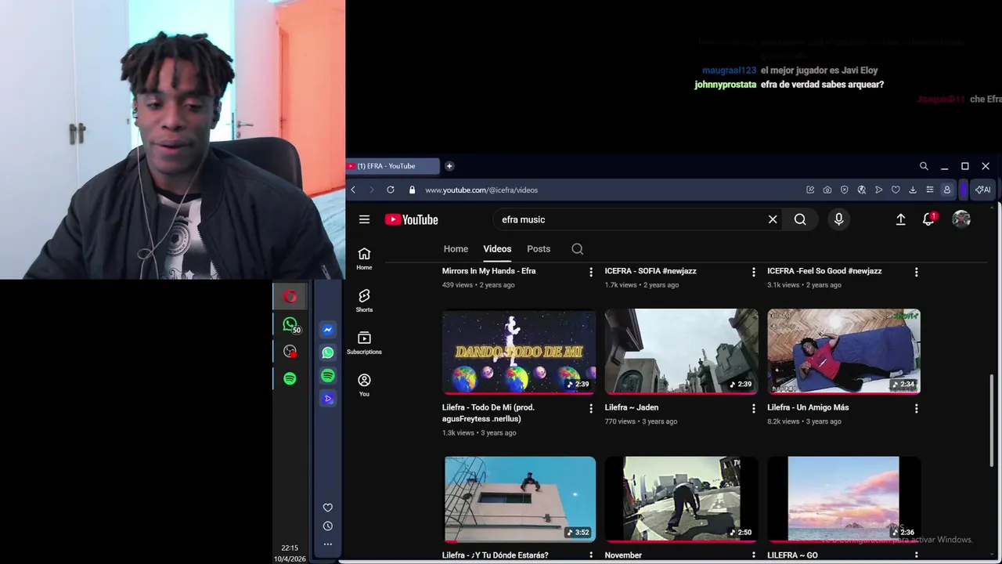Open WhatsApp with 50 badge on taskbar
1002x564 pixels.
coord(290,324)
